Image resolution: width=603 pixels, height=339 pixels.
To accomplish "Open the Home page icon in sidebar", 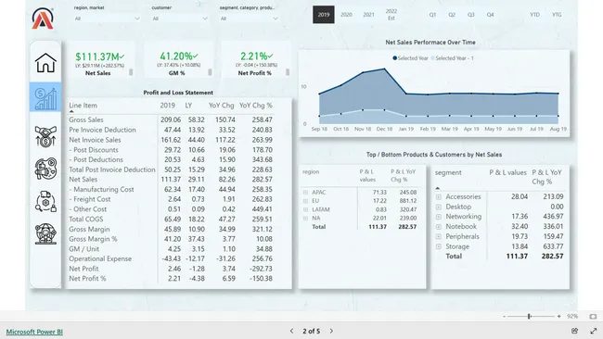I will [45, 63].
